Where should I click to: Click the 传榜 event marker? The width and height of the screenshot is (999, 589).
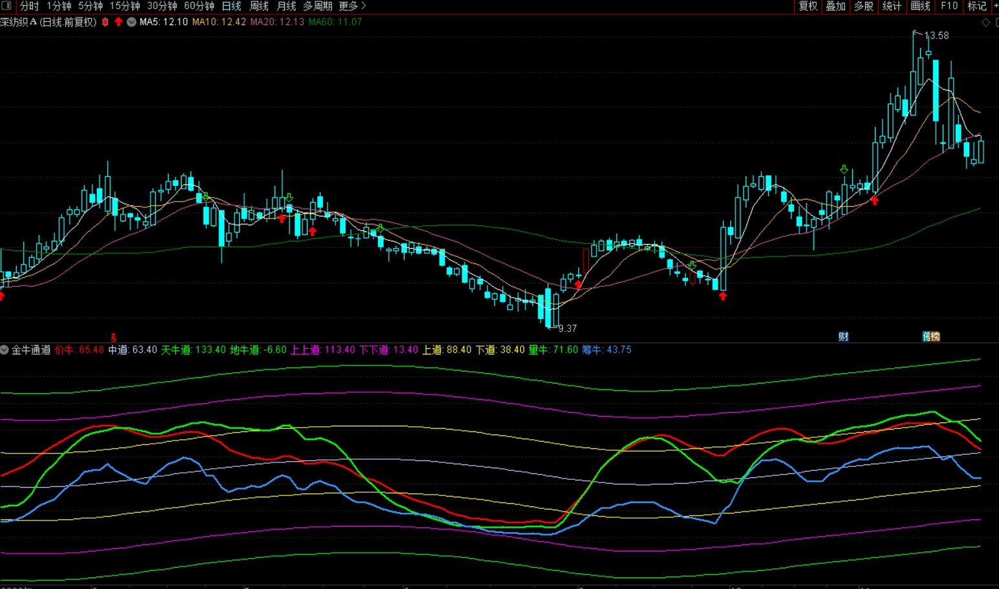[x=931, y=336]
